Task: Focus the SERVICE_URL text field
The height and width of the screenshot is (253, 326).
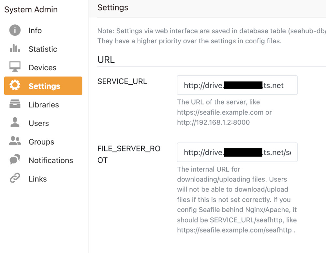Action: (x=237, y=85)
